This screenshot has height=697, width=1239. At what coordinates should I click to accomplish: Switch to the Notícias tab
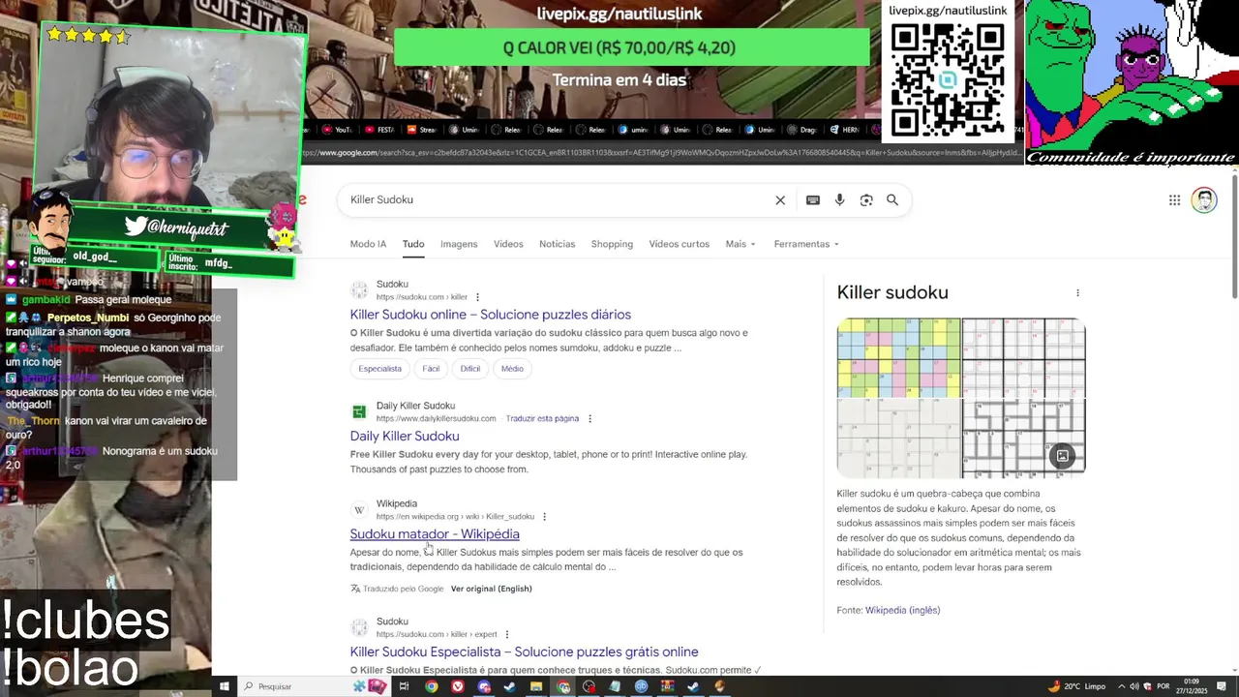pos(557,244)
